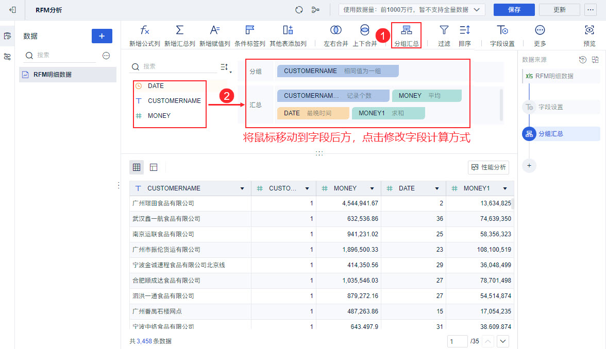Click the 广州琭田食品有限公司 cell

pyautogui.click(x=190, y=203)
